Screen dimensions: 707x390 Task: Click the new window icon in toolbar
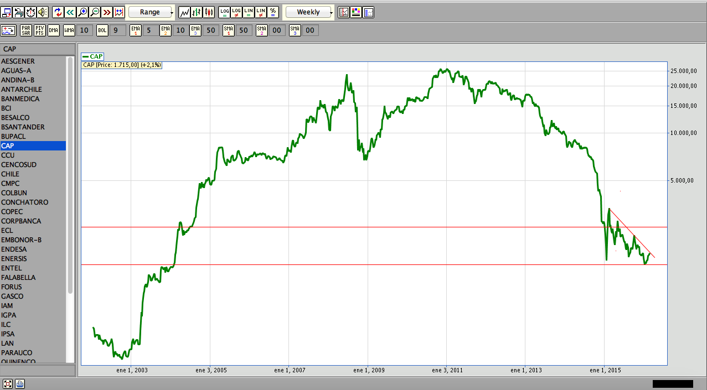tap(7, 12)
